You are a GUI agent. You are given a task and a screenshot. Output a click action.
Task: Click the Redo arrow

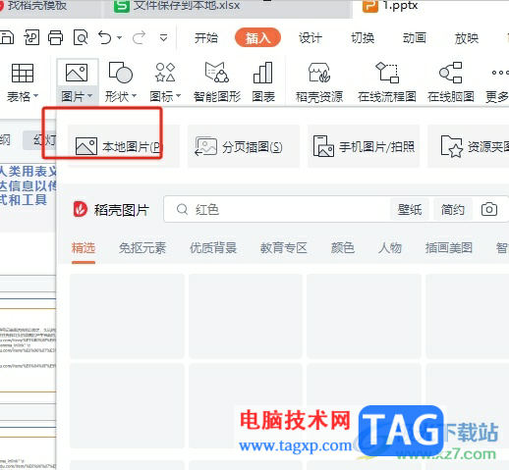pos(139,37)
